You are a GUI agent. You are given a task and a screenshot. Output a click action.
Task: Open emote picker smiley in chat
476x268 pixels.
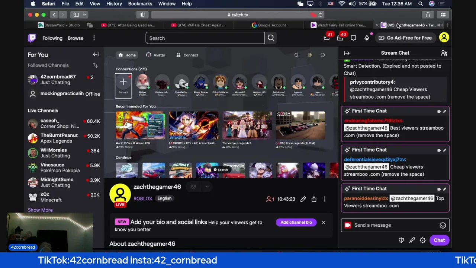443,225
